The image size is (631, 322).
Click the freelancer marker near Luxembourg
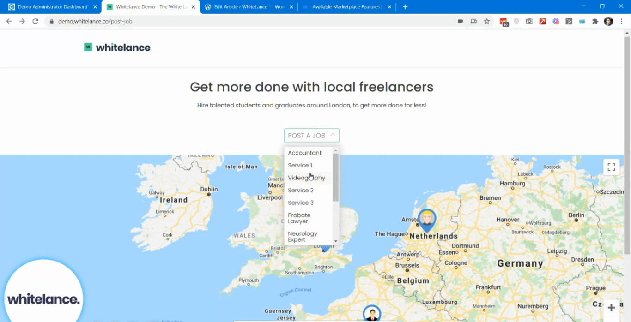pos(372,314)
